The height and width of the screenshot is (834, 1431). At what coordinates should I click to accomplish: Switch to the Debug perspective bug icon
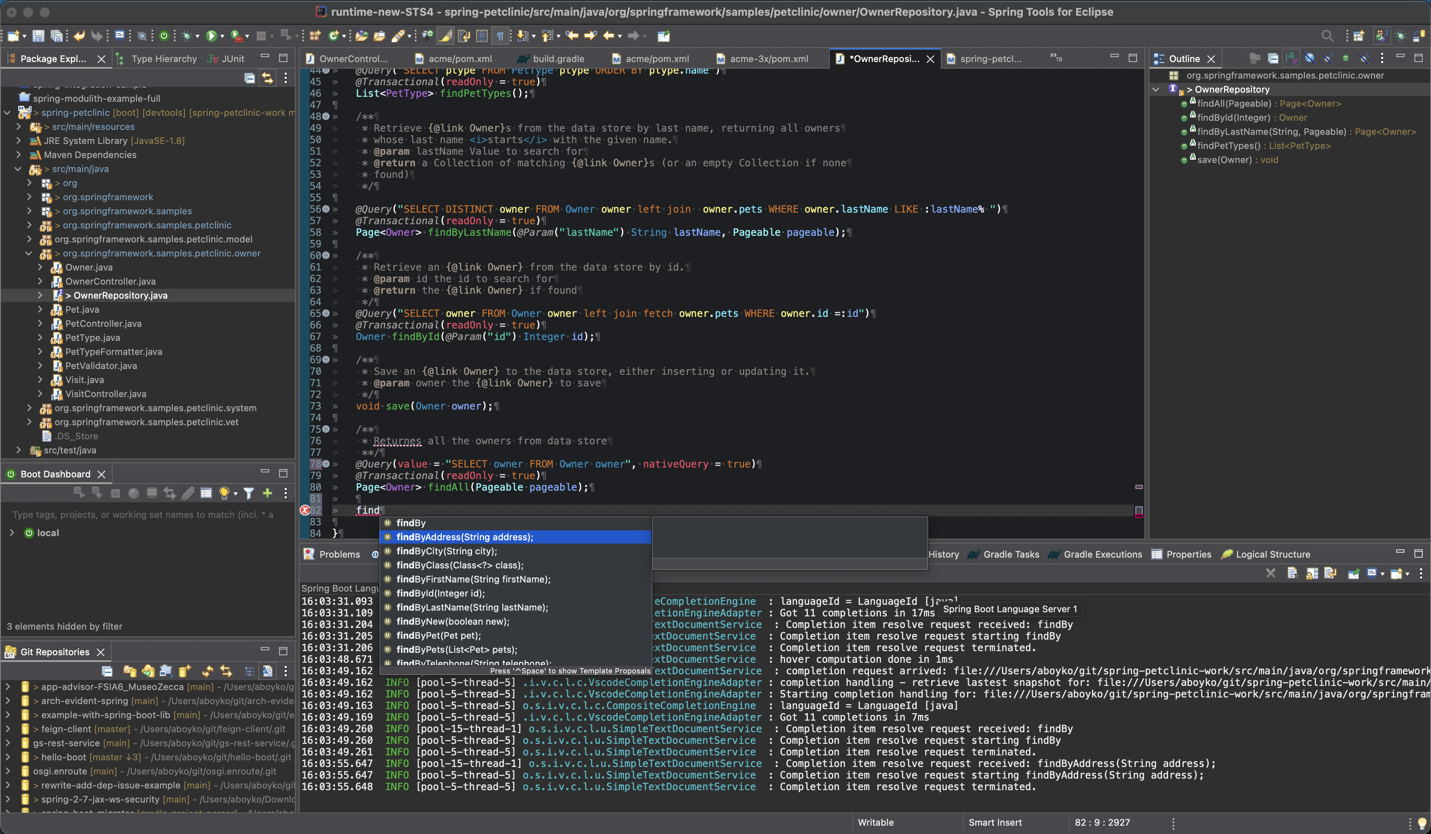point(1400,36)
